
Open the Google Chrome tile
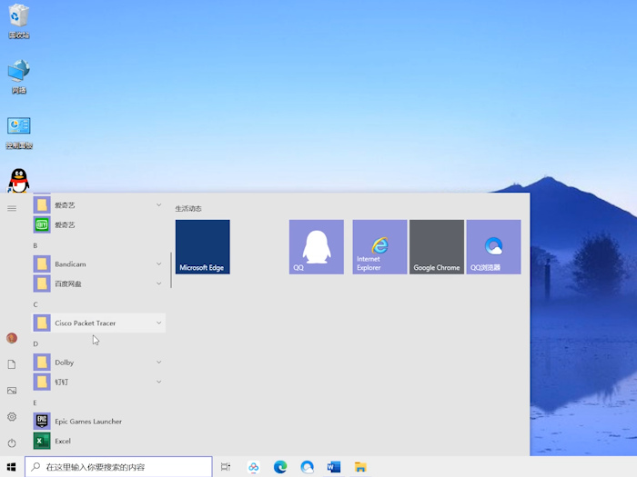(437, 247)
